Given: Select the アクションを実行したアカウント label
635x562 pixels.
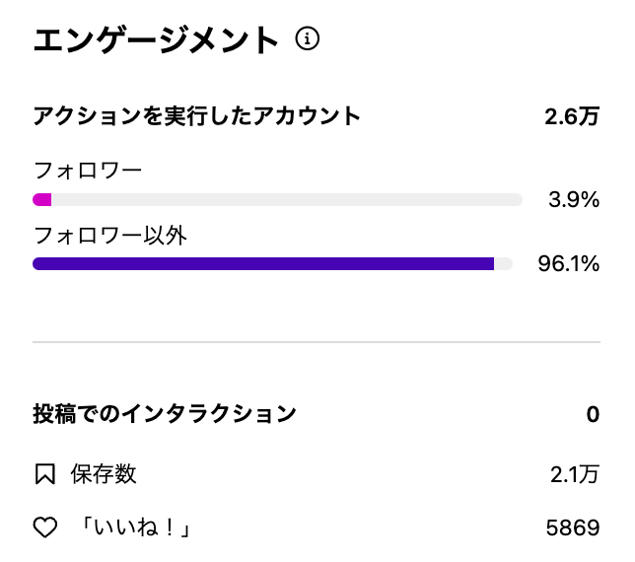Looking at the screenshot, I should (197, 116).
